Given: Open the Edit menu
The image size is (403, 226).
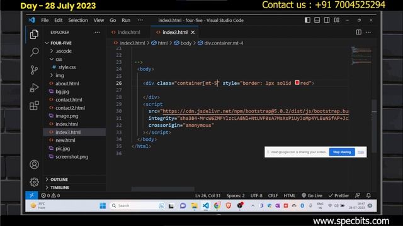Looking at the screenshot, I should click(x=59, y=20).
